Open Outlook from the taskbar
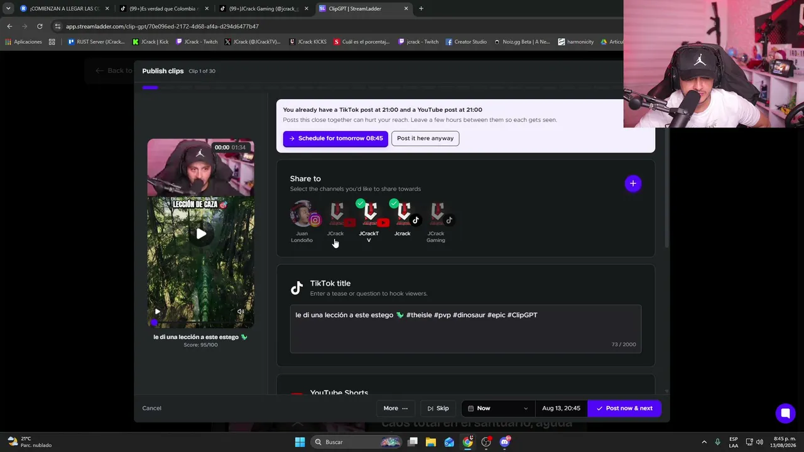The image size is (804, 452). (x=449, y=442)
